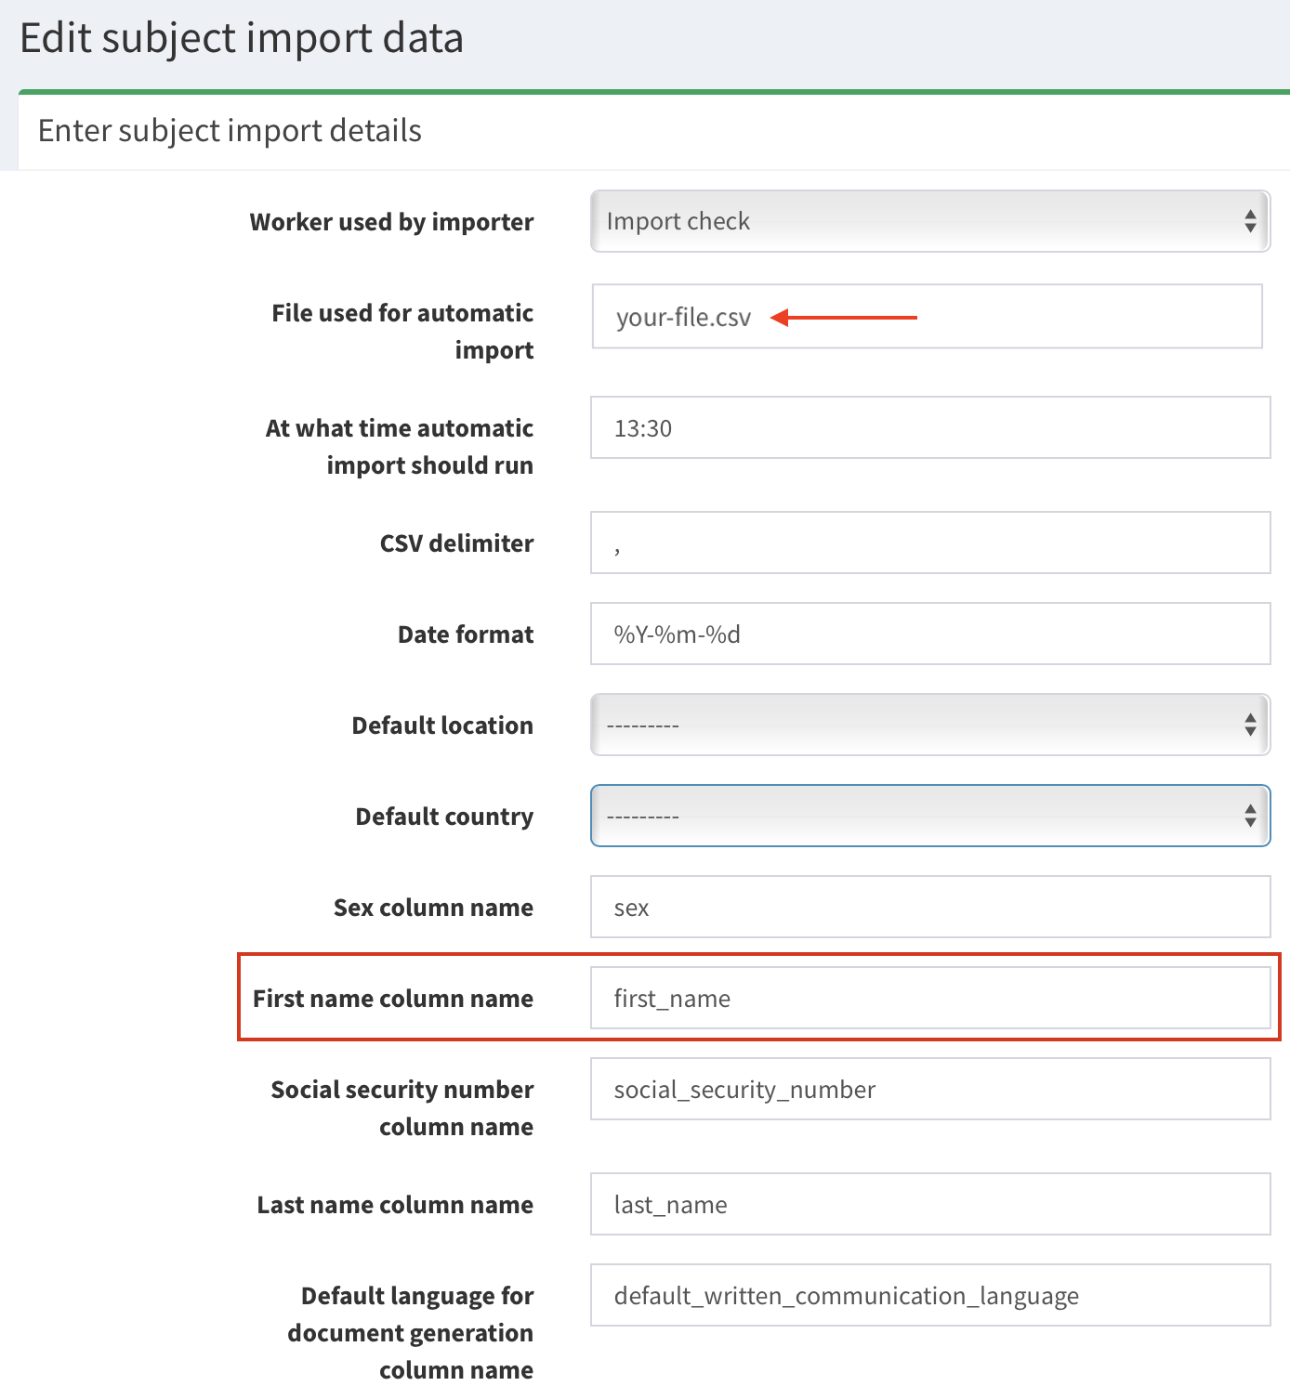Image resolution: width=1290 pixels, height=1386 pixels.
Task: Click the Date format field with %Y-%m-%d
Action: (x=929, y=634)
